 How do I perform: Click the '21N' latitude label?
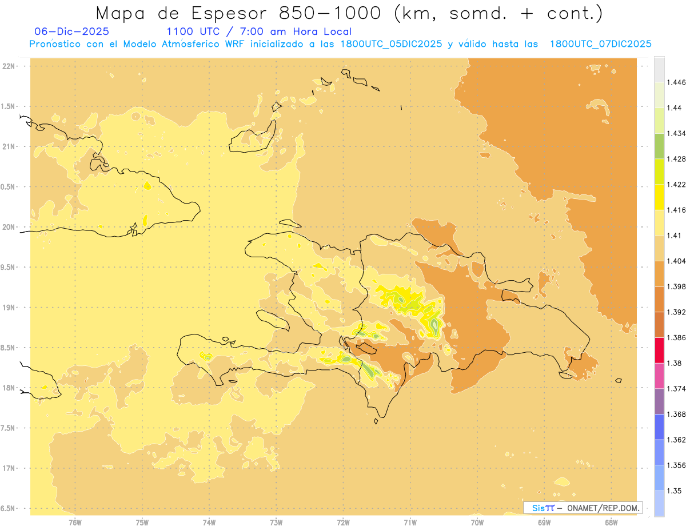(9, 146)
